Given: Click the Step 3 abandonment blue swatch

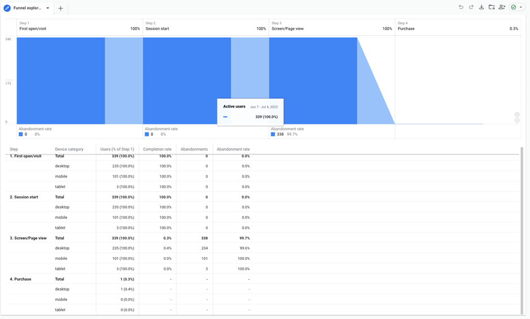Looking at the screenshot, I should click(273, 135).
